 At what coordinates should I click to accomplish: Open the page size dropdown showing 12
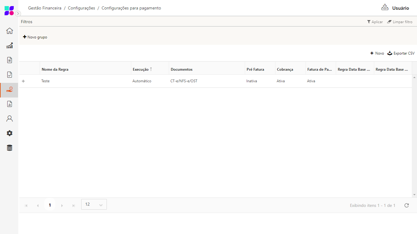coord(94,204)
